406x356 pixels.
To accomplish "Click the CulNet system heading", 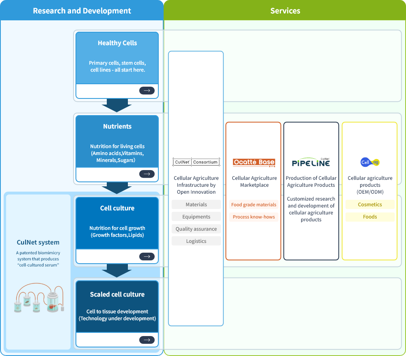I will pos(38,242).
